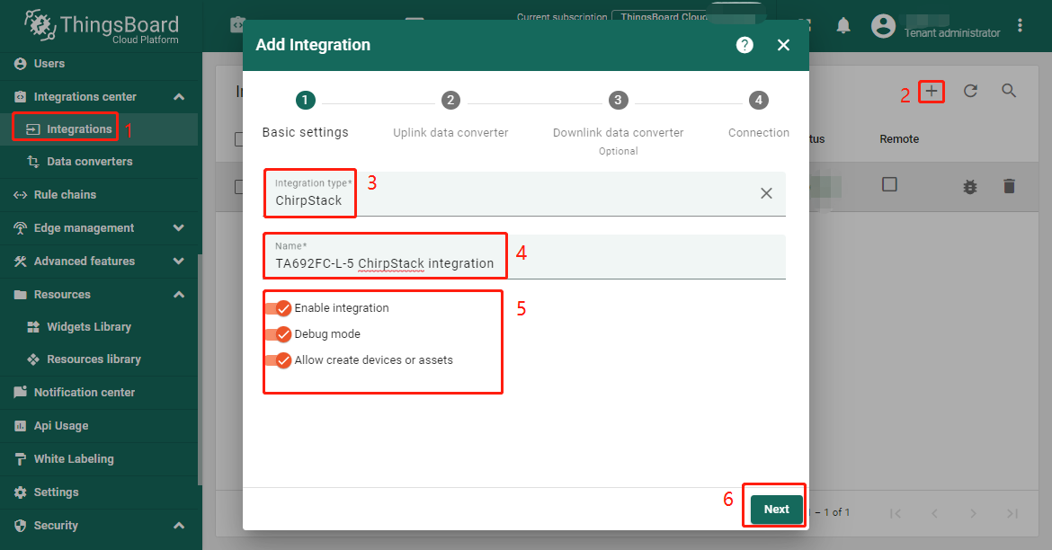Screen dimensions: 1052x550
Task: Click the ThingsBoard Cloud subscription button
Action: click(661, 17)
